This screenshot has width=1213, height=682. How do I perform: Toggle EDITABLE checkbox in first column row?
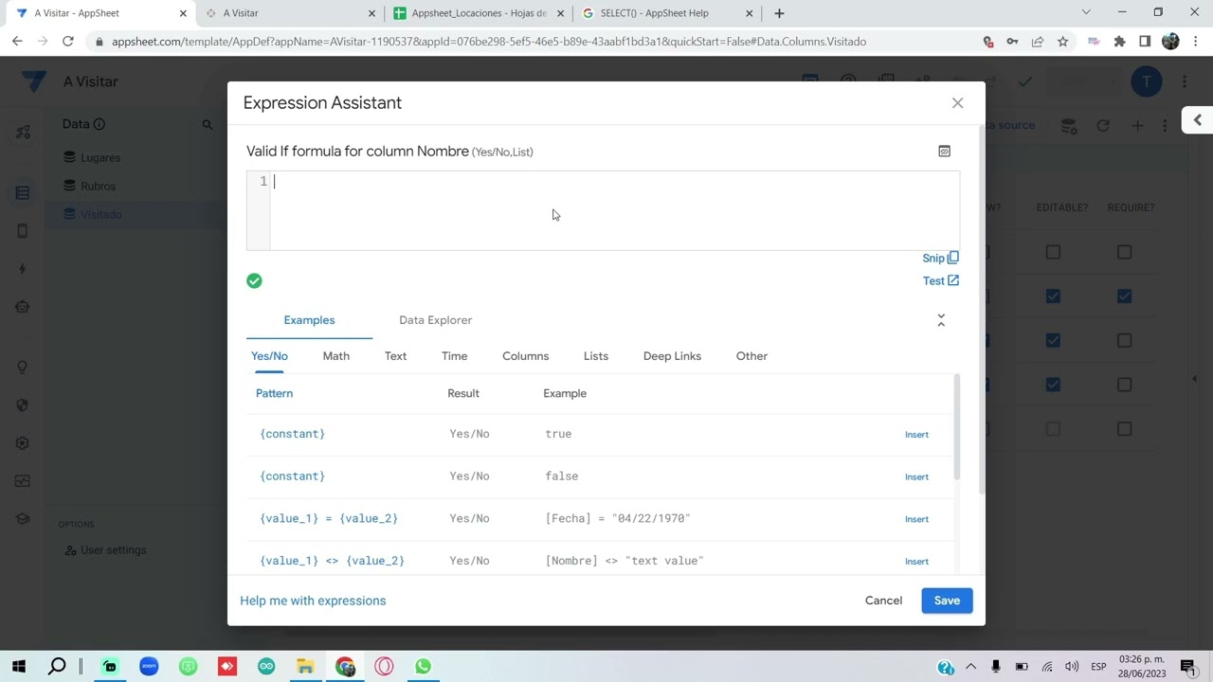coord(1053,252)
